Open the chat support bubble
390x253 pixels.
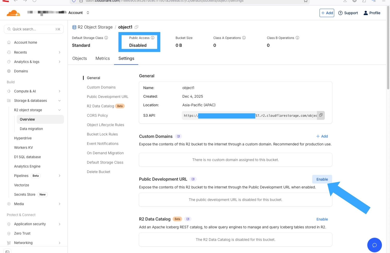[374, 245]
